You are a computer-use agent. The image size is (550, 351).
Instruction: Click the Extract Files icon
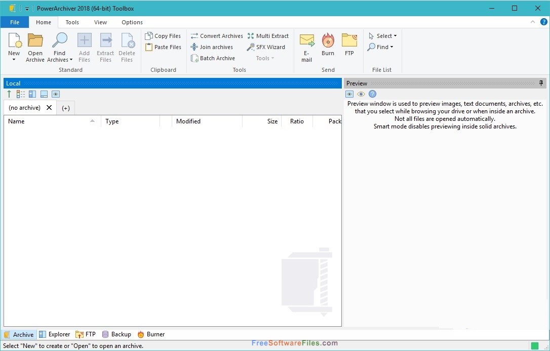tap(105, 40)
